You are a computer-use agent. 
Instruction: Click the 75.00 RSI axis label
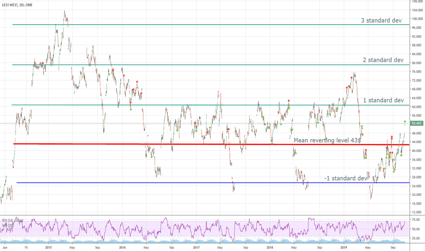(417, 220)
